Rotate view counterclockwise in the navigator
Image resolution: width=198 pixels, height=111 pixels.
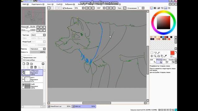(x=38, y=30)
